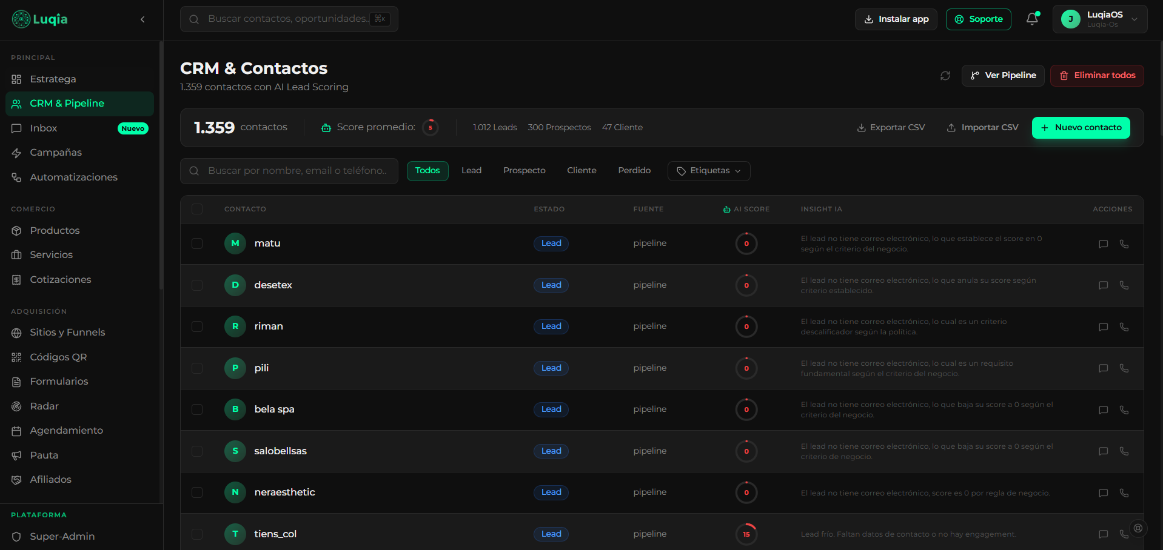
Task: Click the D avatar for desetex
Action: click(235, 285)
